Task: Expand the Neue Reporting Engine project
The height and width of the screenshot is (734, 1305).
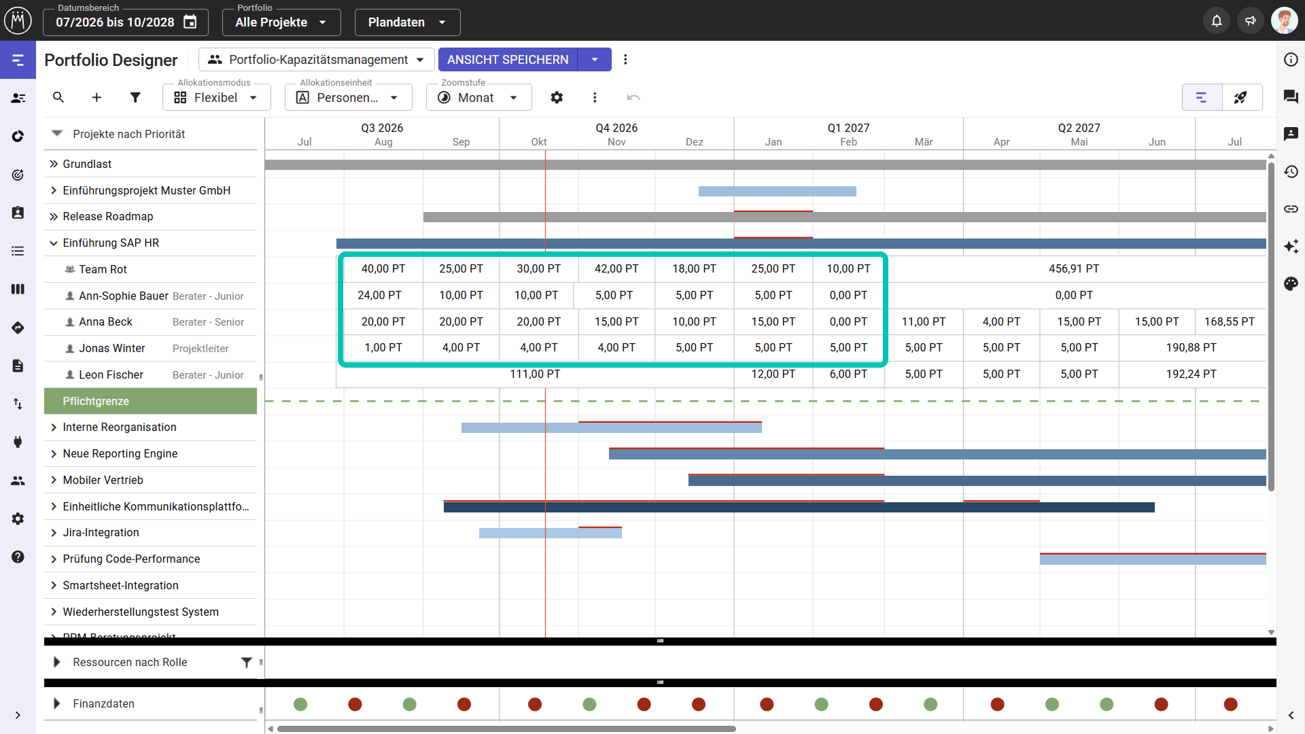Action: coord(54,453)
